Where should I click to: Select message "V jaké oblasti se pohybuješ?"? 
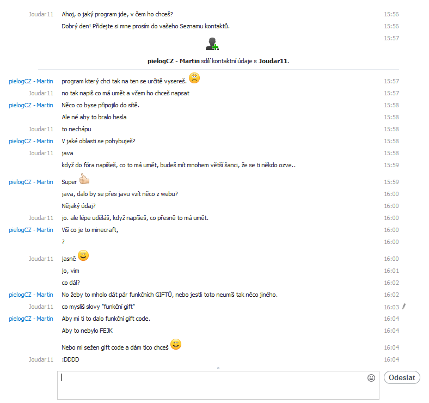[99, 141]
